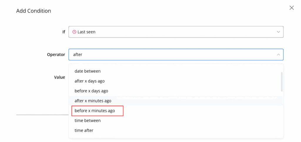301x142 pixels.
Task: Click the 'Add Condition' dialog title
Action: 34,11
